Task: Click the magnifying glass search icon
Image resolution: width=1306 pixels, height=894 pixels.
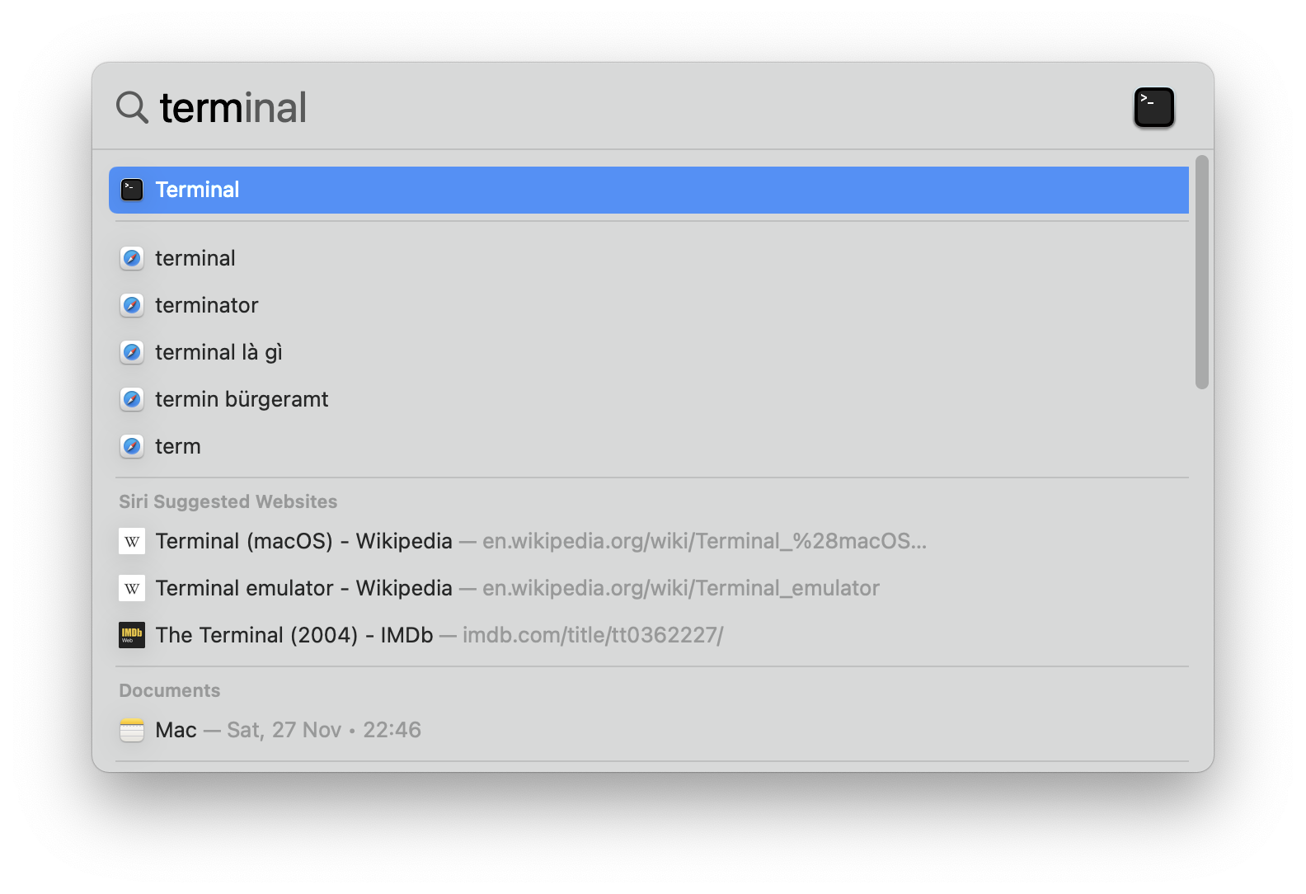Action: 132,107
